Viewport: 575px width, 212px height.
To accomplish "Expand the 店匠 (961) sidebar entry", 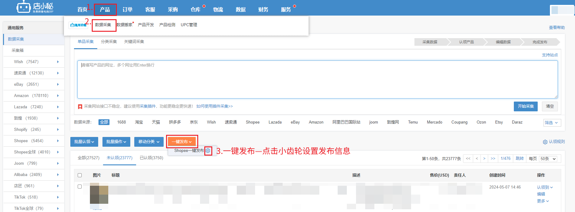I will [x=58, y=186].
